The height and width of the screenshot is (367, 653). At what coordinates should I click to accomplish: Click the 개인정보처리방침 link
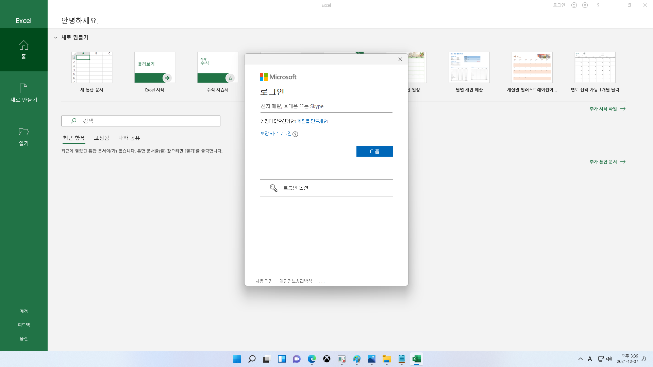(x=296, y=281)
